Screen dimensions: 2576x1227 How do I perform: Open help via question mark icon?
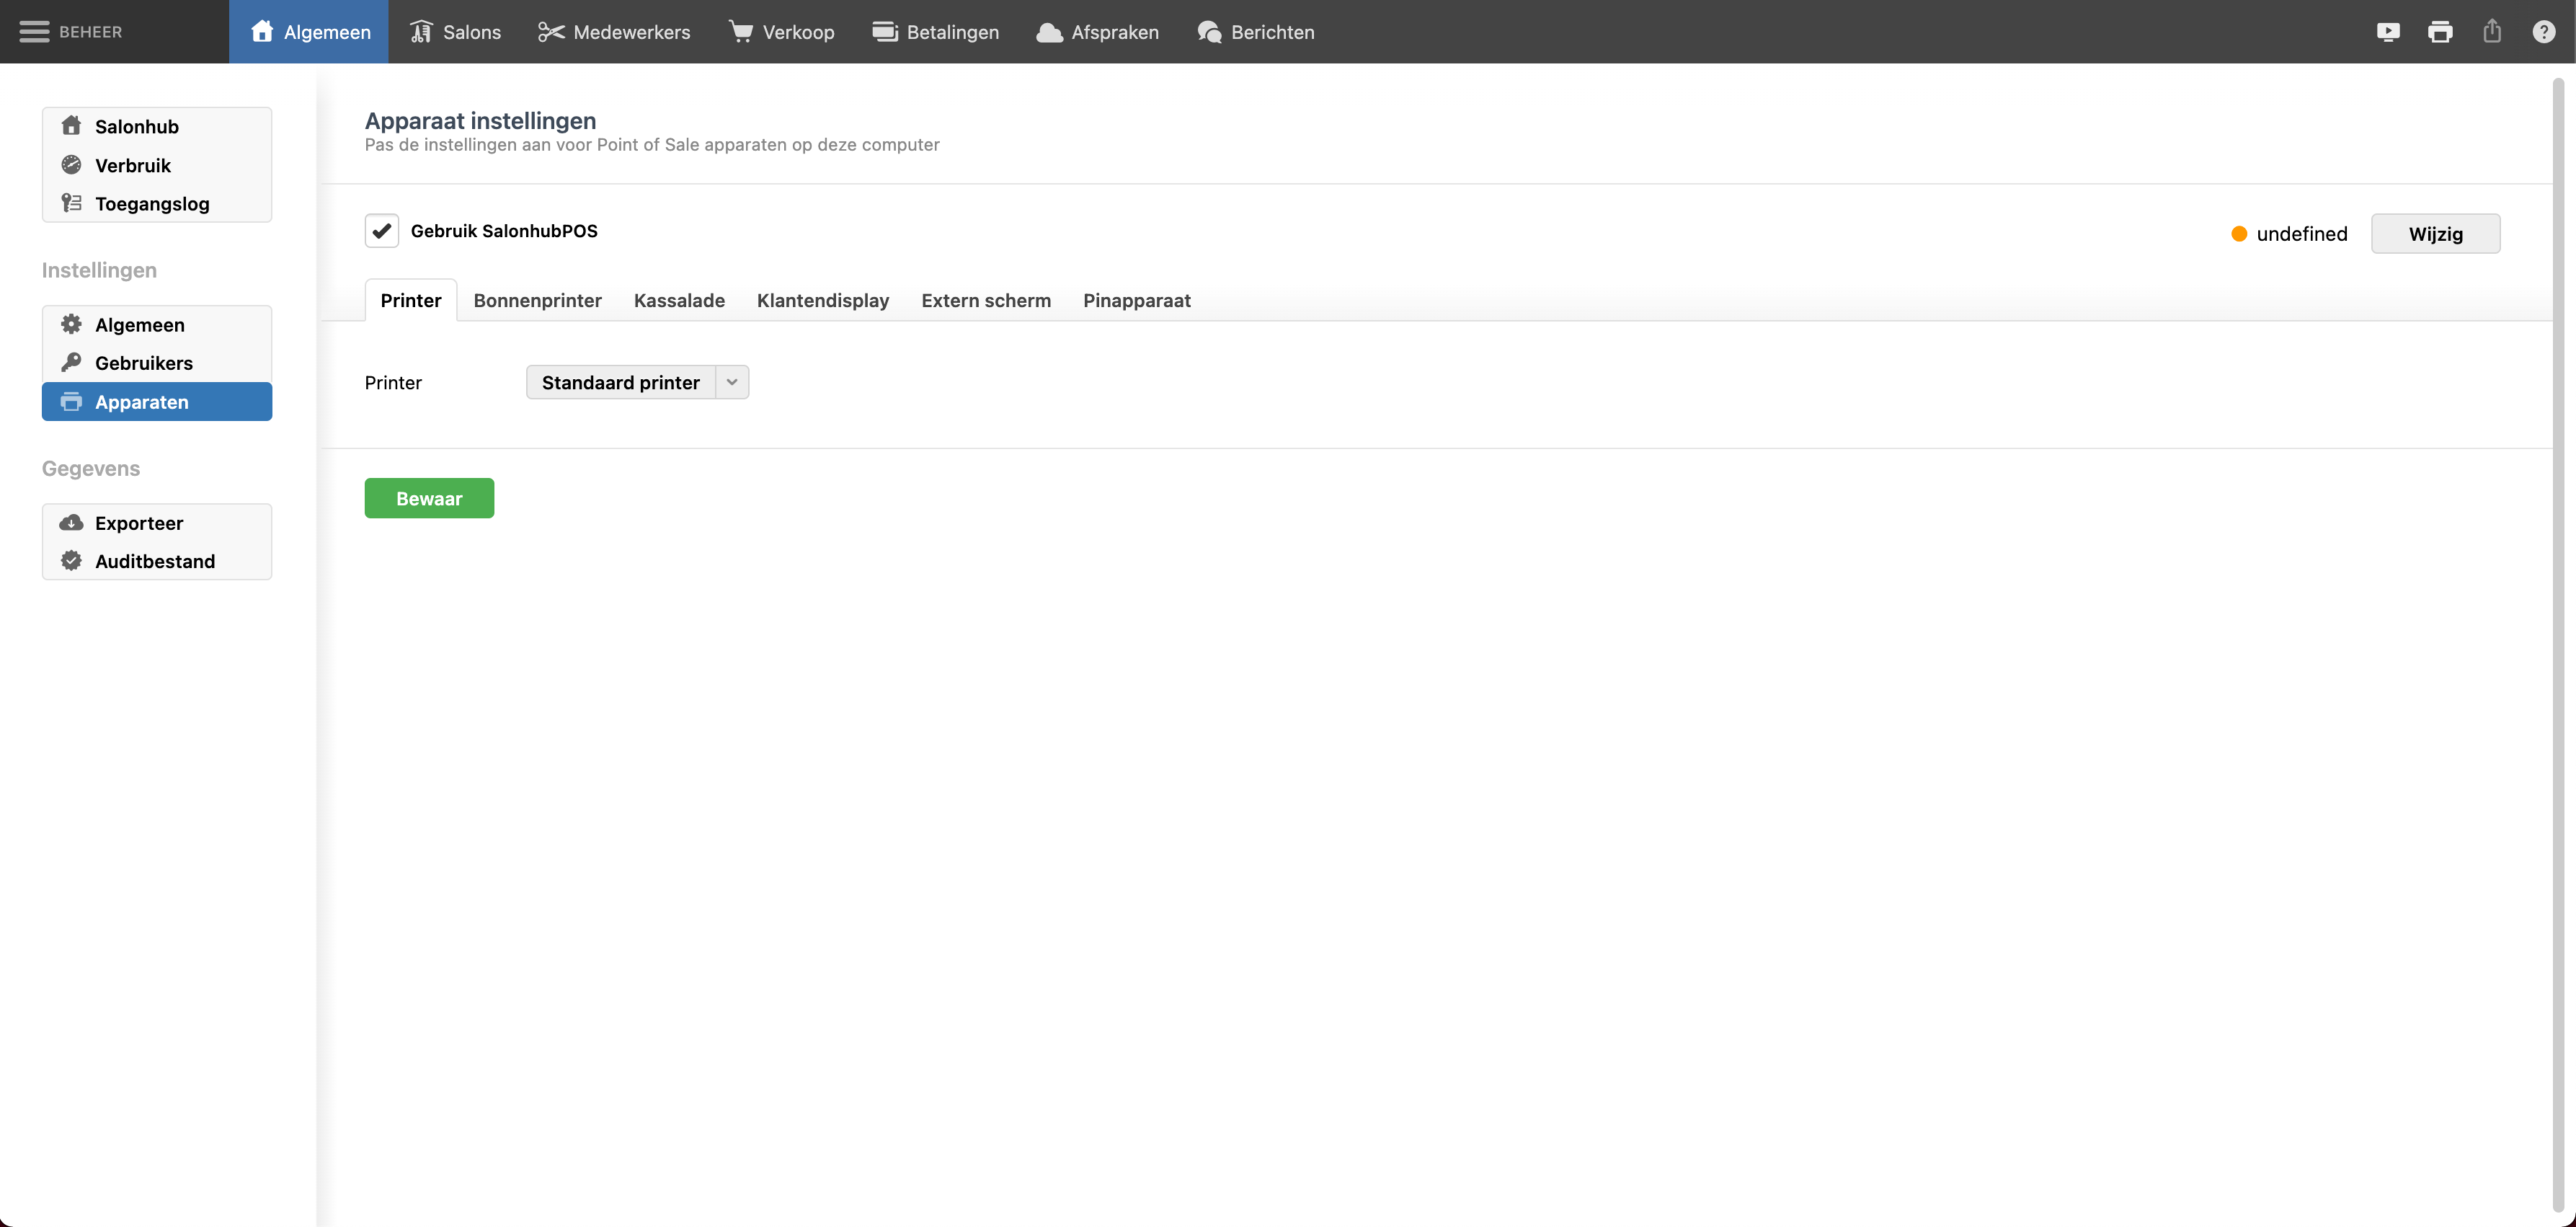click(x=2544, y=32)
